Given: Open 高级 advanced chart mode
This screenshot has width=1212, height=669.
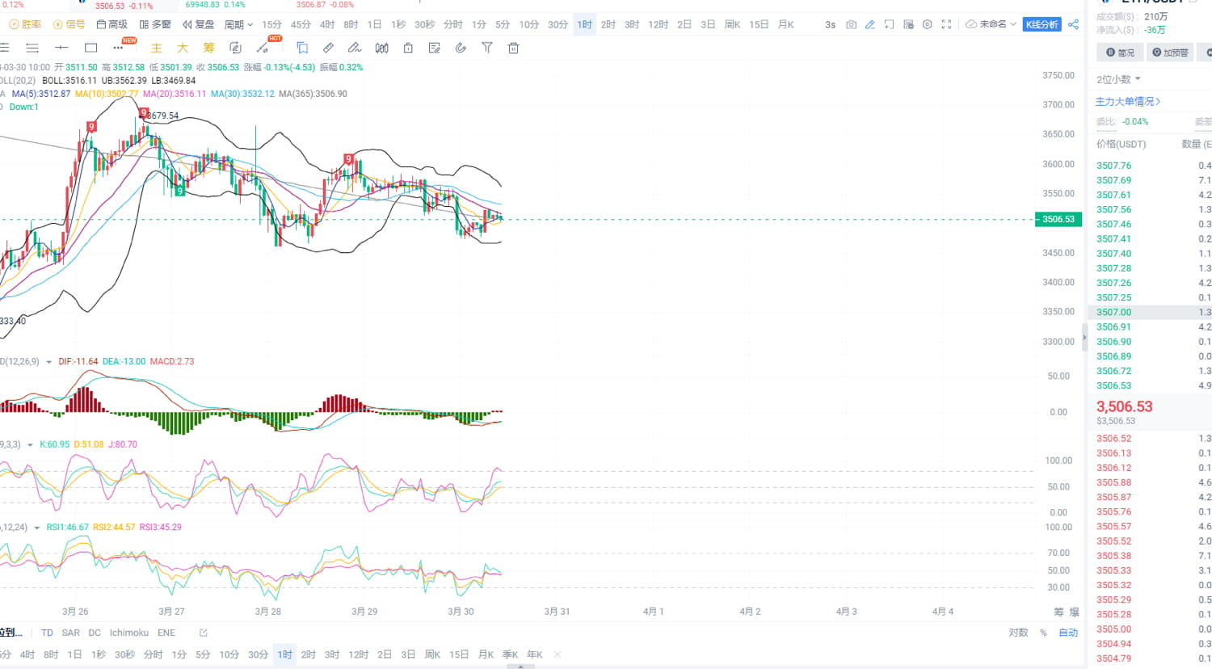Looking at the screenshot, I should (x=112, y=24).
